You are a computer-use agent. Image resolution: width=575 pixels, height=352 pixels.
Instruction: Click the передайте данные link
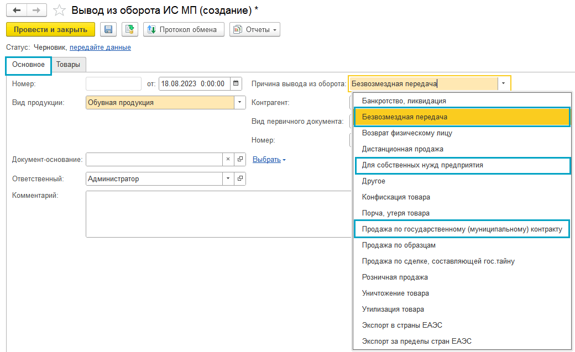[100, 48]
